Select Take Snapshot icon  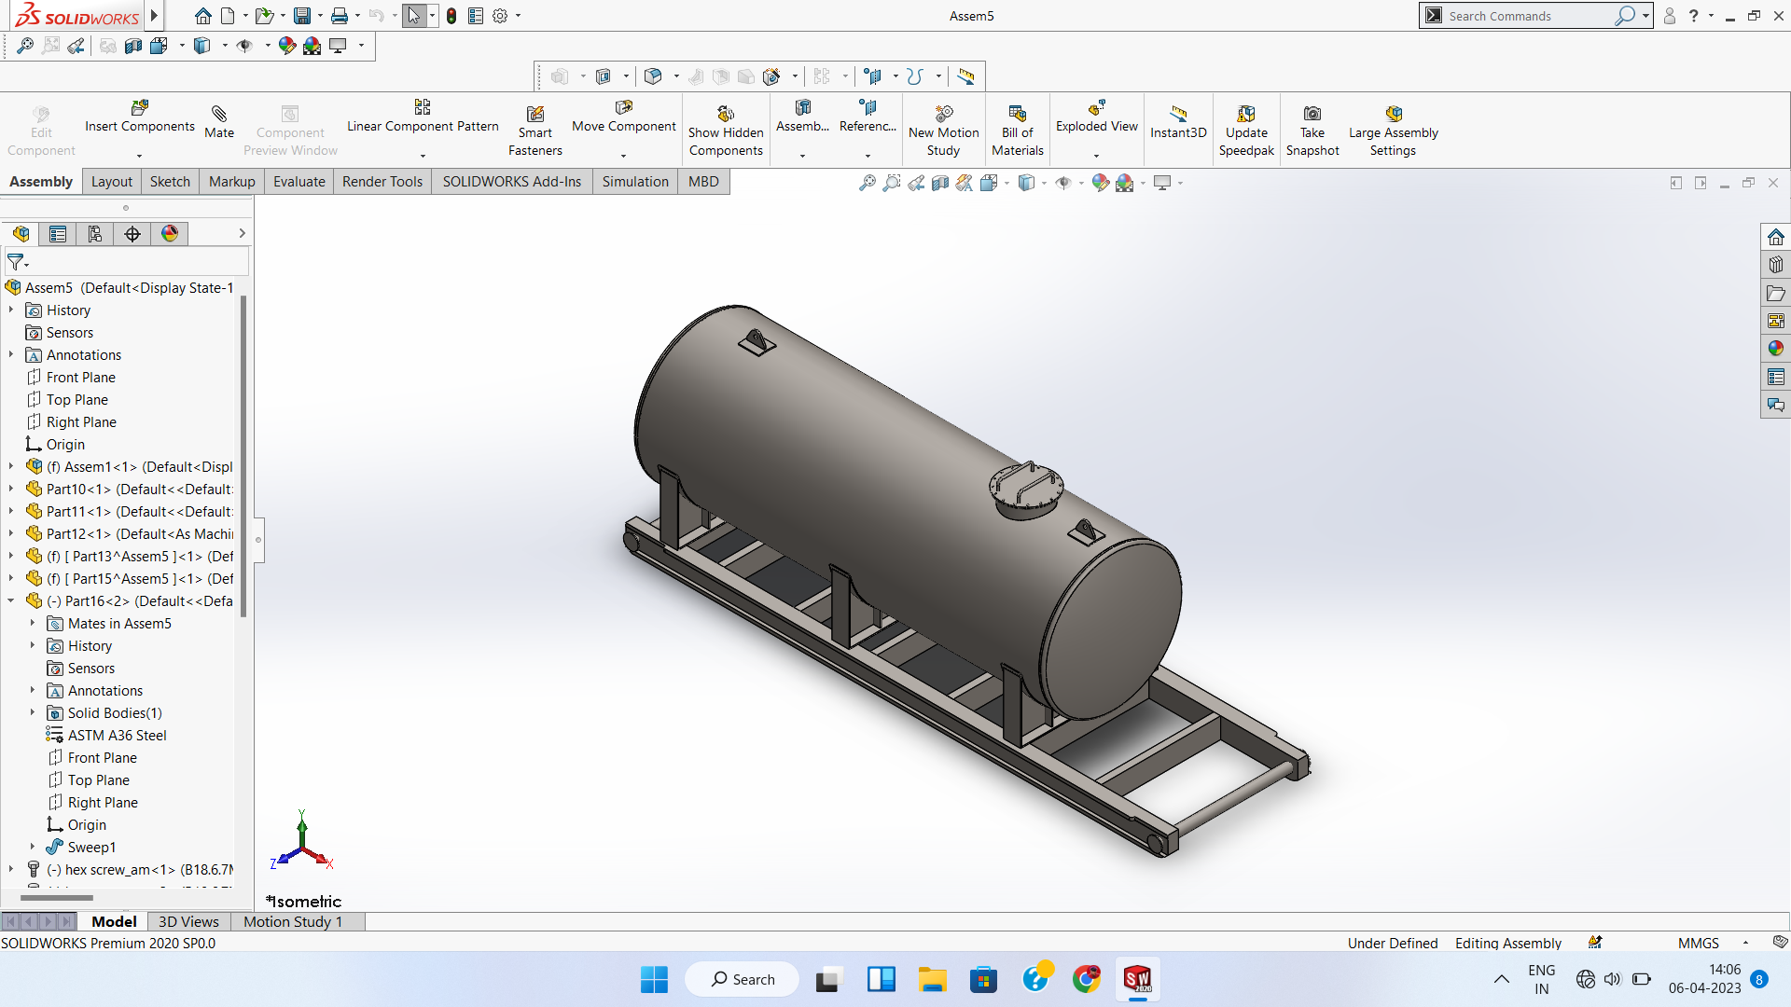click(x=1312, y=114)
